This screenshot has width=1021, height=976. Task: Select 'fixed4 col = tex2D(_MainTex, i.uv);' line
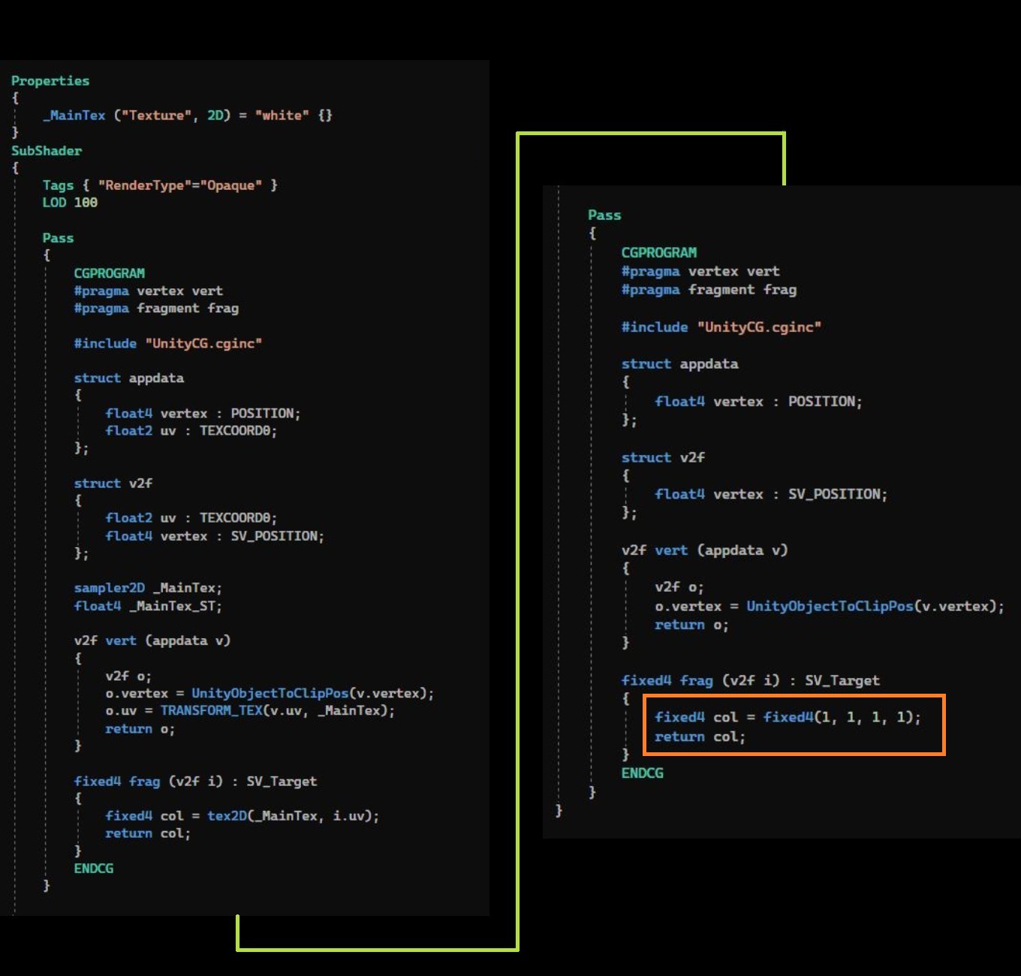click(242, 815)
